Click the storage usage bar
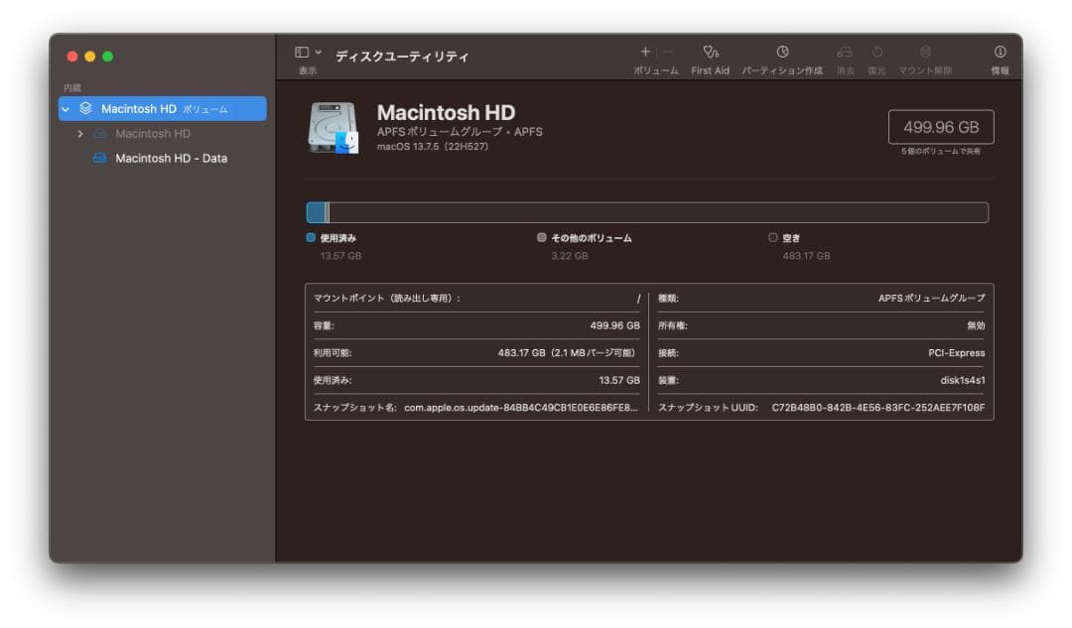 point(645,211)
